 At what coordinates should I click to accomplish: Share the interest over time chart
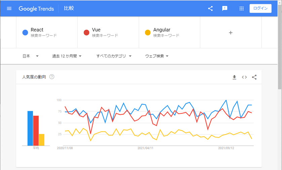(254, 77)
